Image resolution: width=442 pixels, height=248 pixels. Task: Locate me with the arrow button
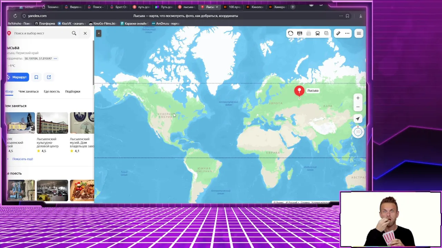coord(358,119)
